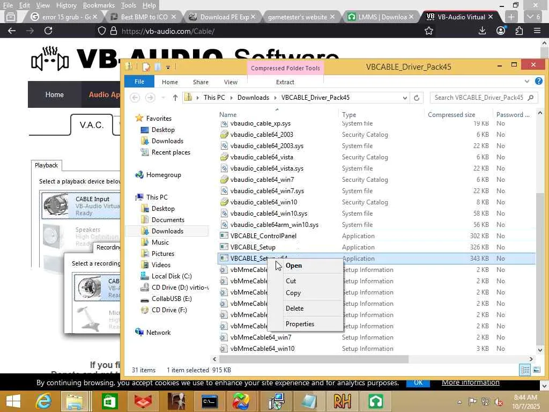Open More information cookie link

[x=471, y=382]
